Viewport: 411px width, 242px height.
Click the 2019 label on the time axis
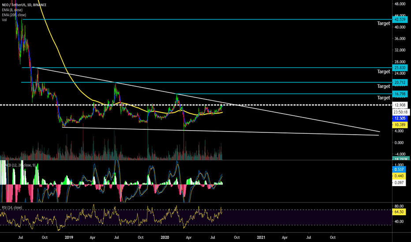point(69,237)
